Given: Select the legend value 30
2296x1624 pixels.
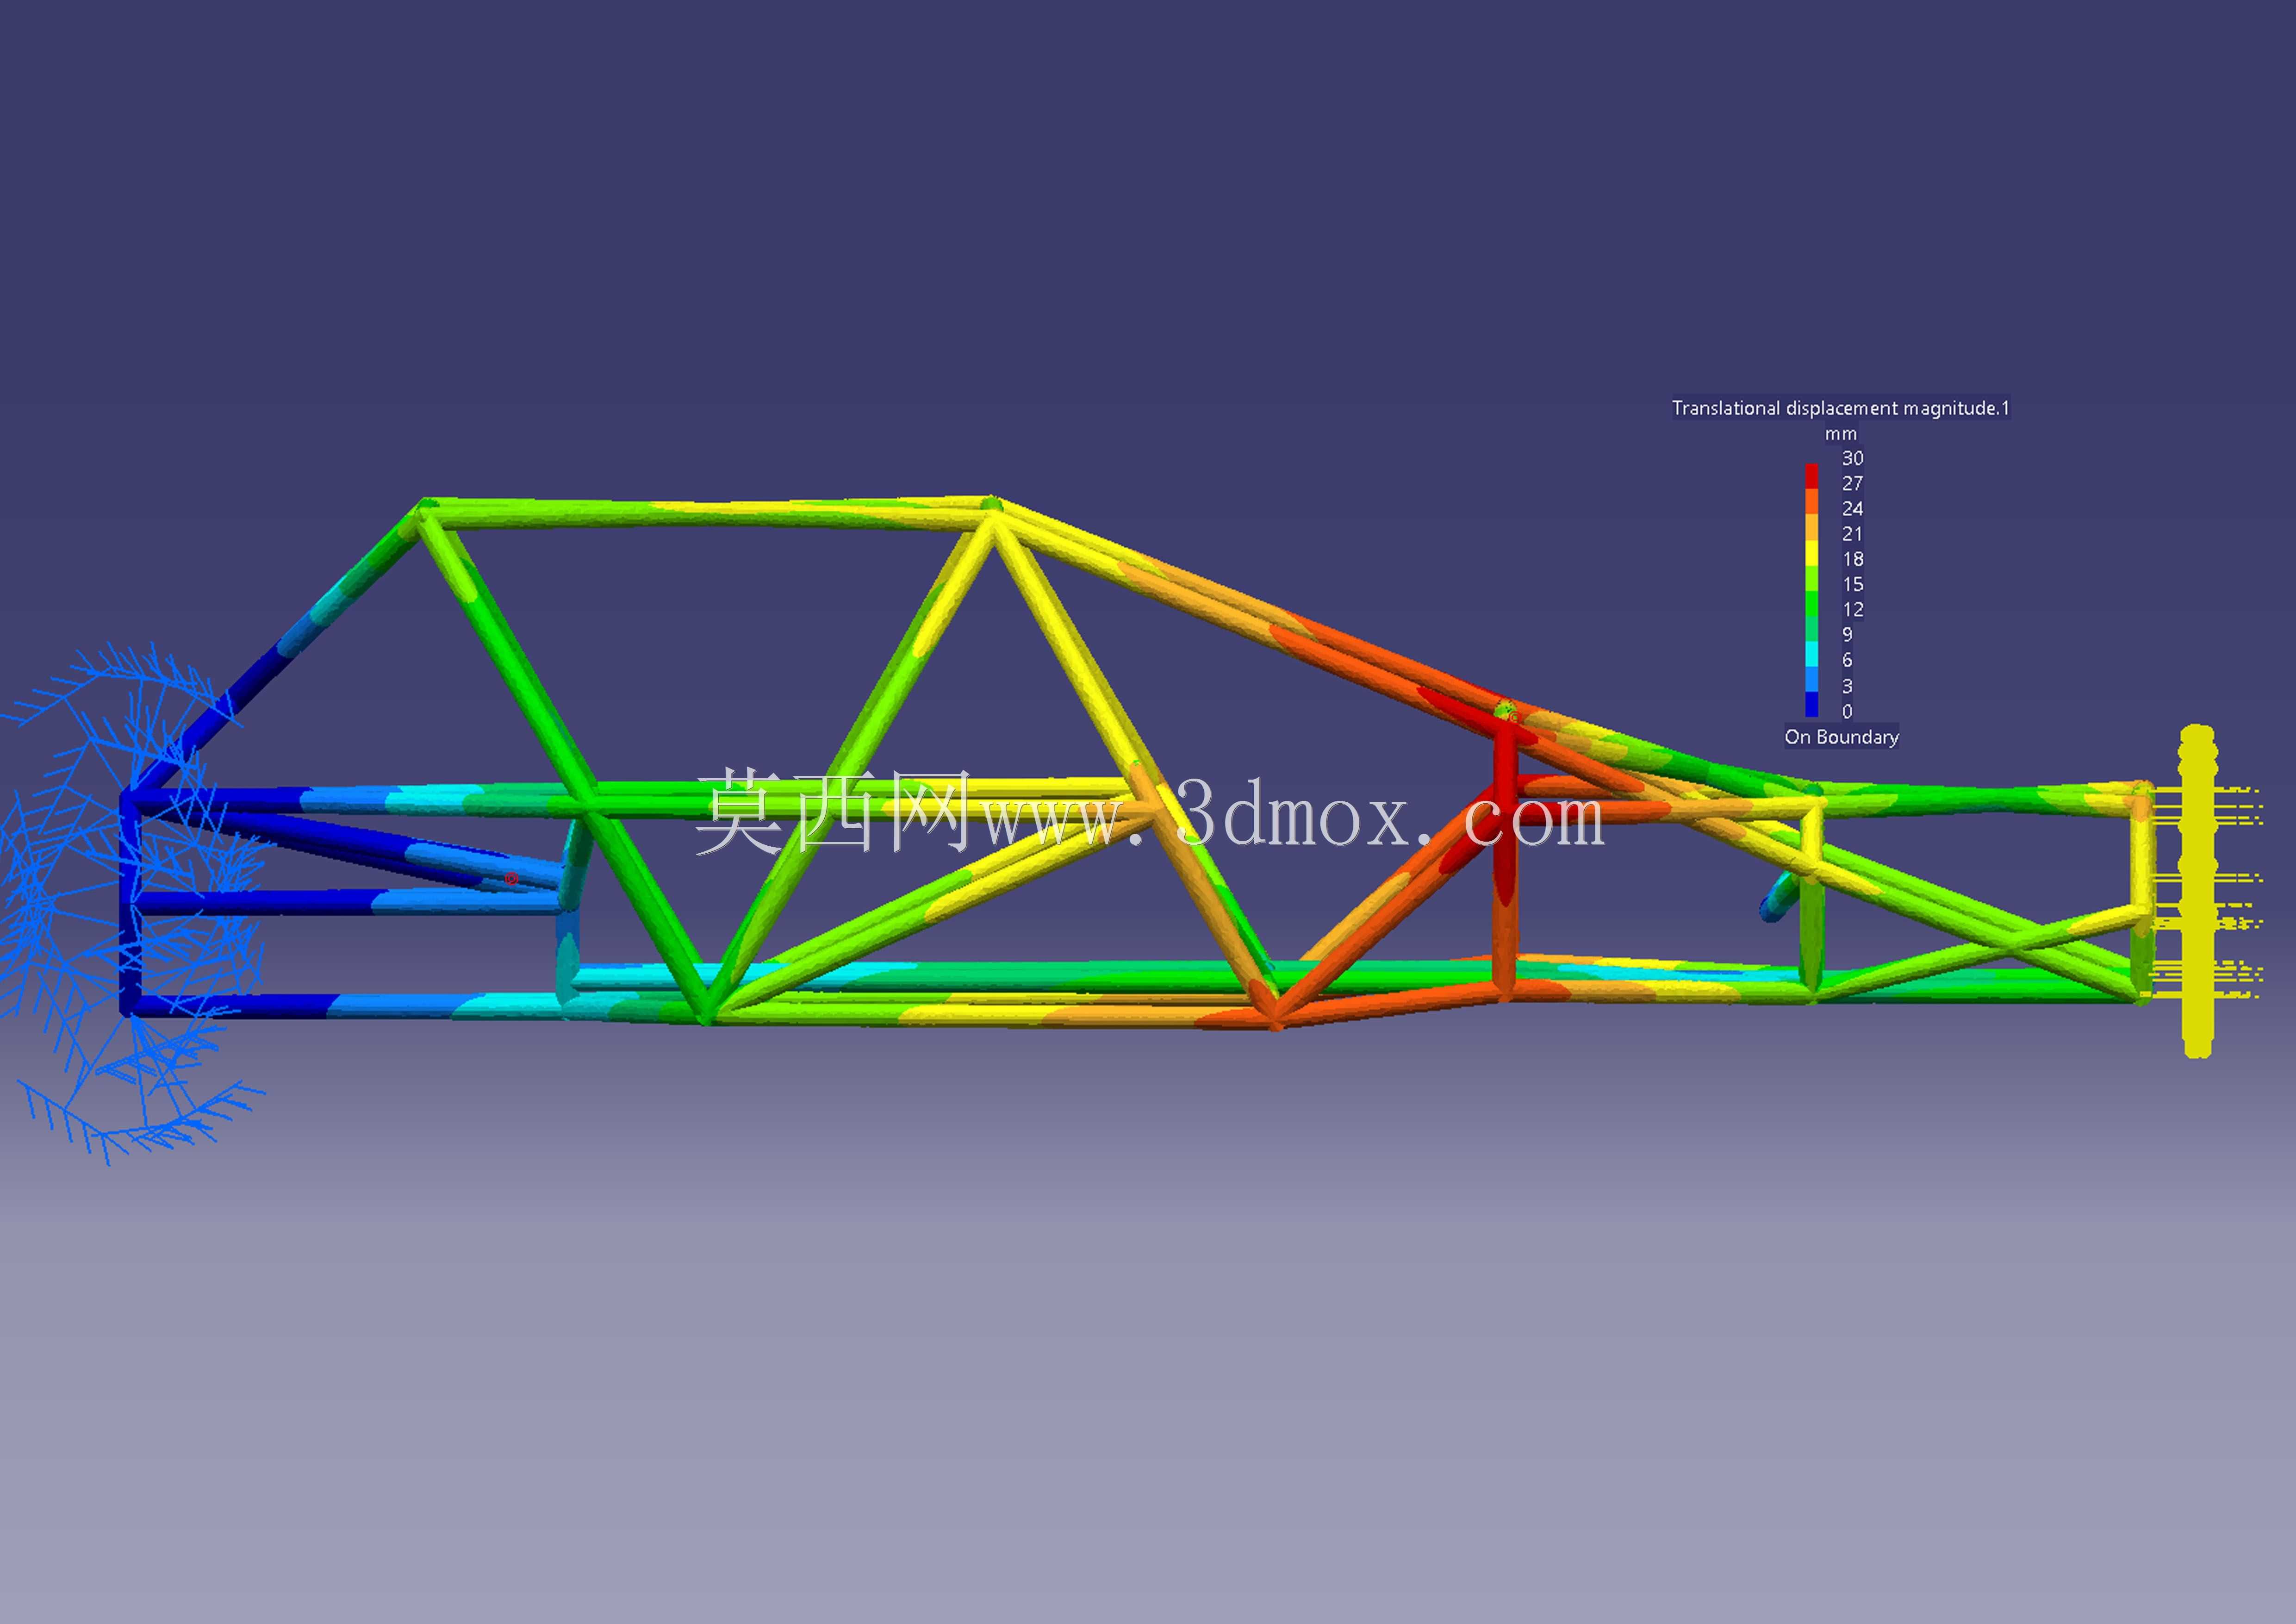Looking at the screenshot, I should tap(1853, 458).
